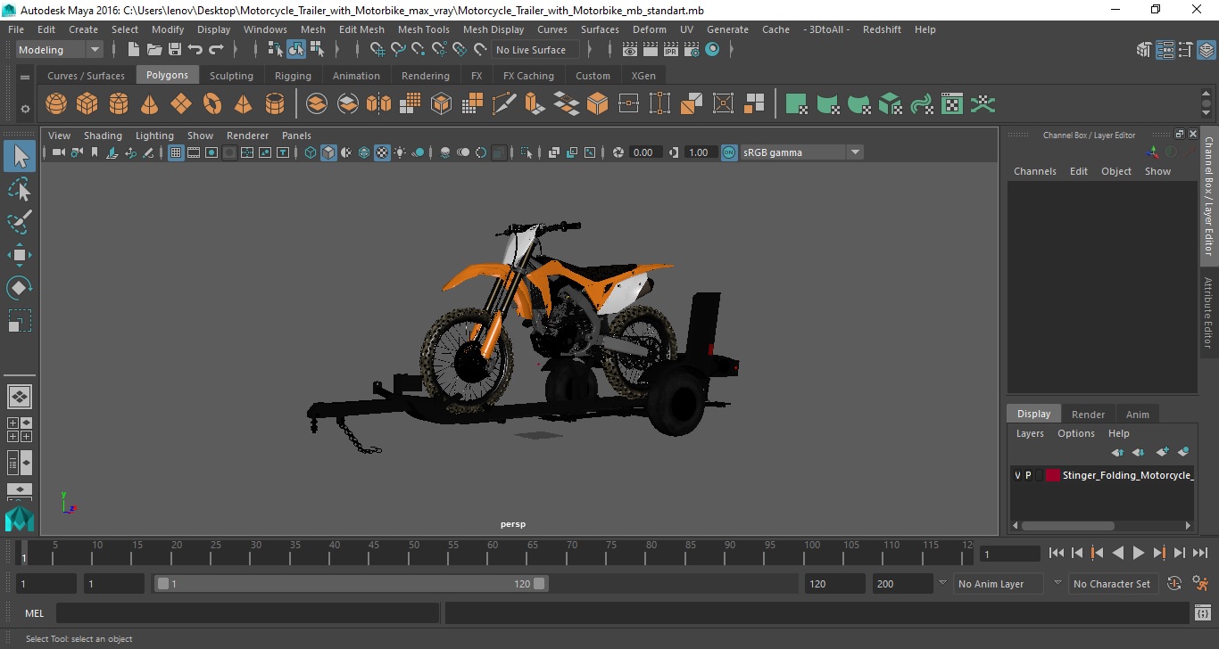Activate the Paint selection tool
The width and height of the screenshot is (1219, 649).
click(x=20, y=221)
